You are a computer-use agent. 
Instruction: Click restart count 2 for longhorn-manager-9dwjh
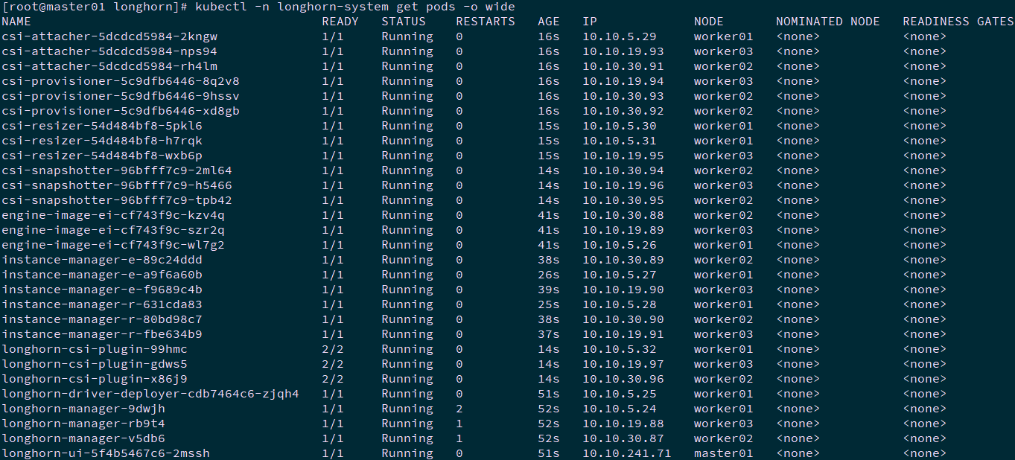tap(459, 409)
